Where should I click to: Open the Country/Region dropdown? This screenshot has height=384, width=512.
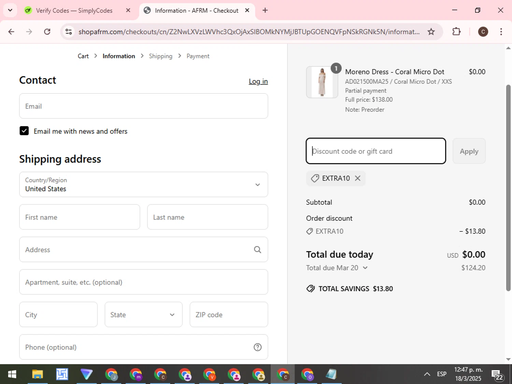(x=144, y=184)
